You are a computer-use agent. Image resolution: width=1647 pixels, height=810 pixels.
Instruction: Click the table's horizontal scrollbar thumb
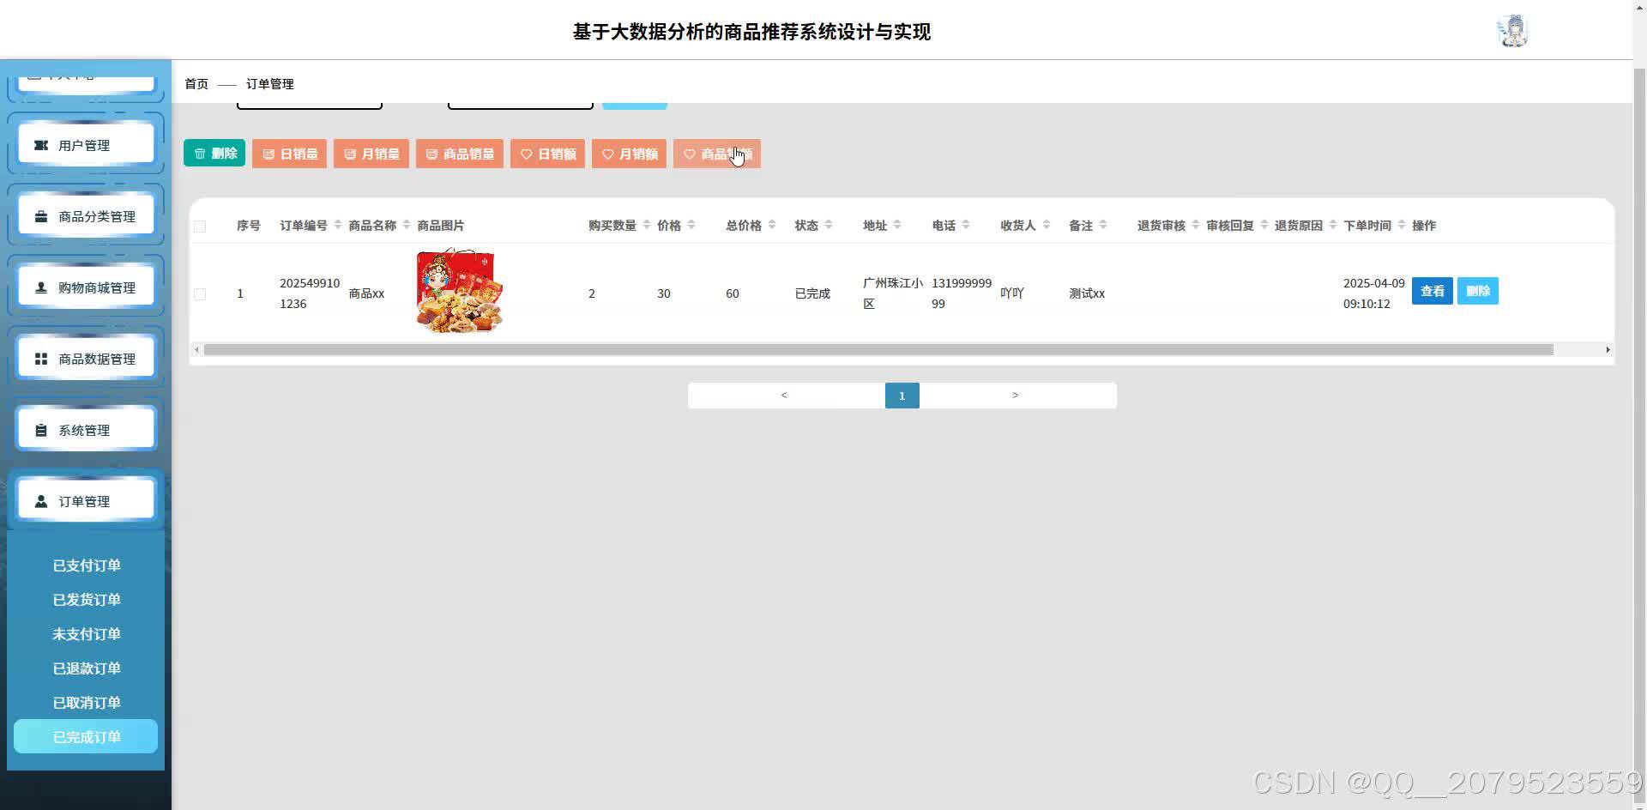(x=878, y=350)
